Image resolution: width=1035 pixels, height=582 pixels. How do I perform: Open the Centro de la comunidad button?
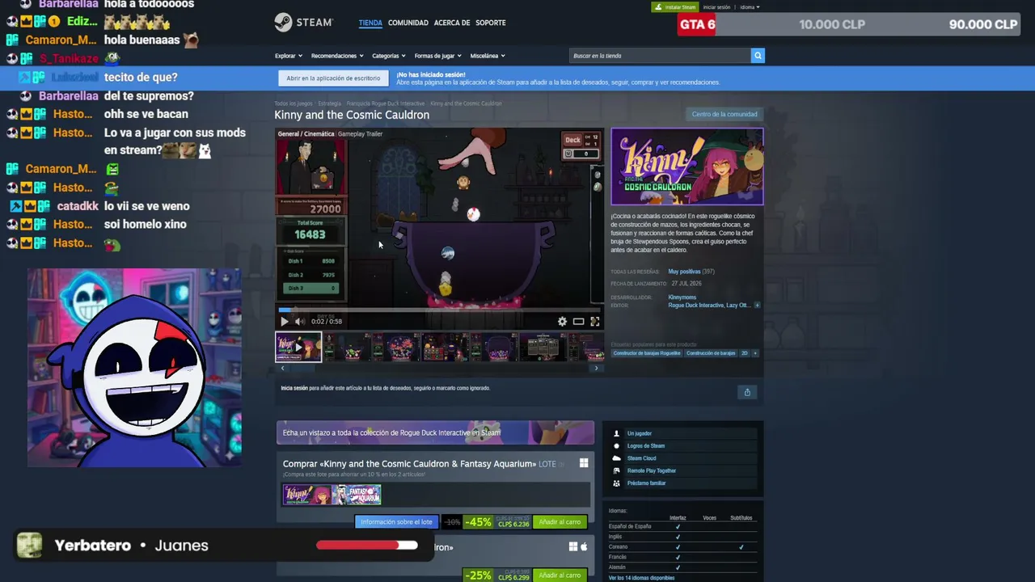point(724,114)
